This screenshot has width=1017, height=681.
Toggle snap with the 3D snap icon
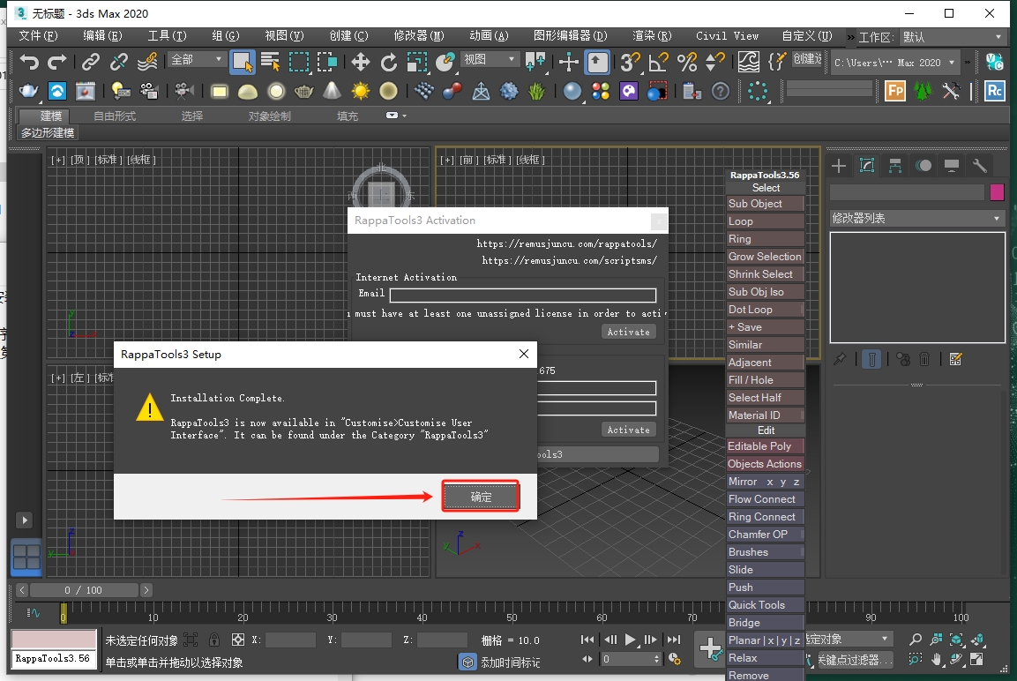(x=630, y=61)
